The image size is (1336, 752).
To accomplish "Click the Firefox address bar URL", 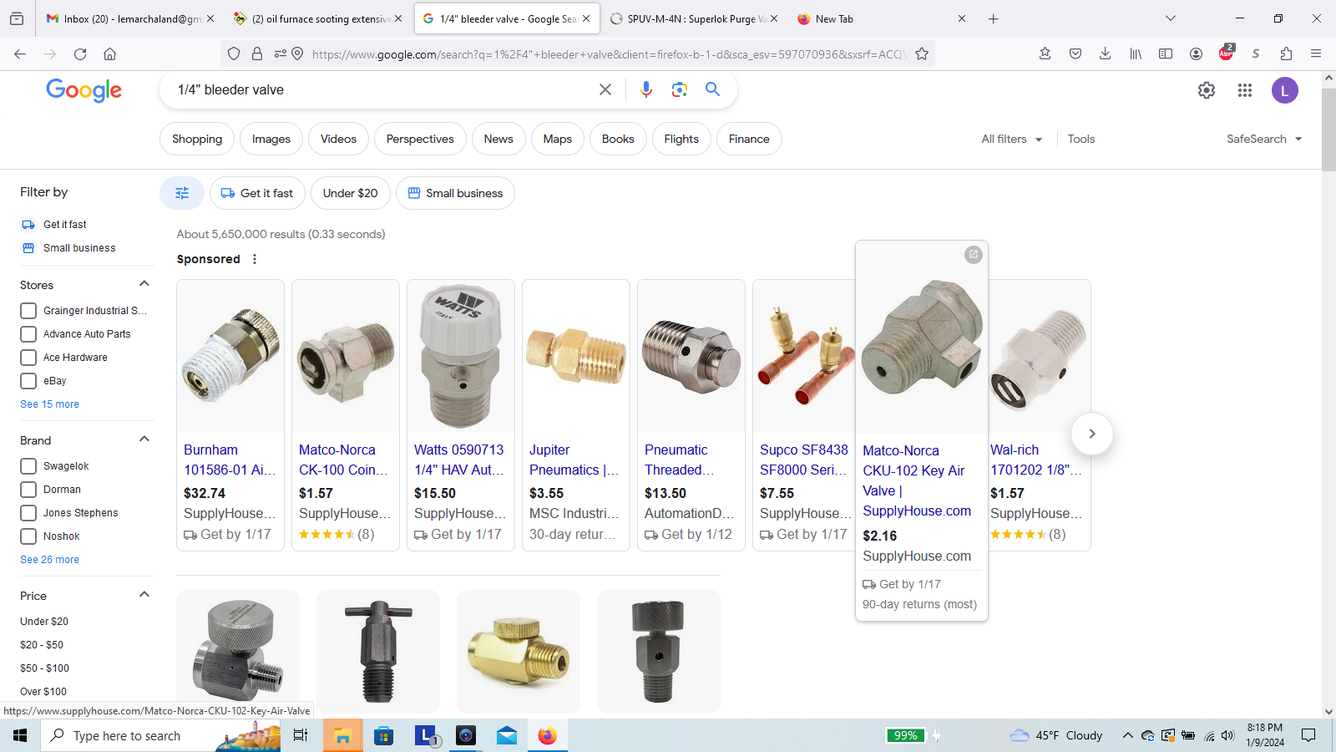I will (x=610, y=53).
